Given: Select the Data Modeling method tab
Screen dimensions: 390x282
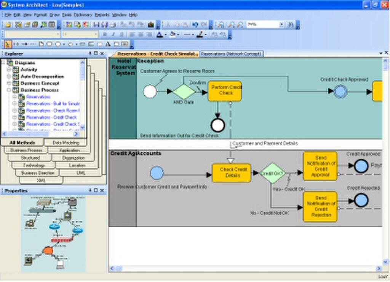Looking at the screenshot, I should (x=66, y=143).
